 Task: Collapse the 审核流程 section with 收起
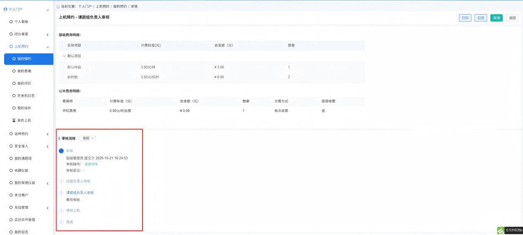pyautogui.click(x=88, y=138)
